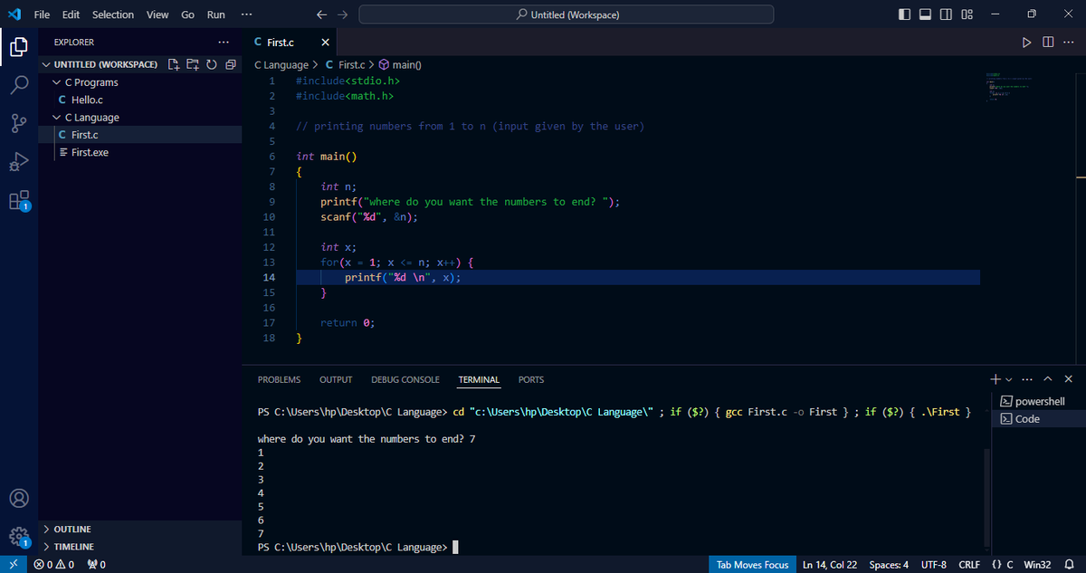Close the First.c editor tab
Screen dimensions: 1086x573
[326, 43]
